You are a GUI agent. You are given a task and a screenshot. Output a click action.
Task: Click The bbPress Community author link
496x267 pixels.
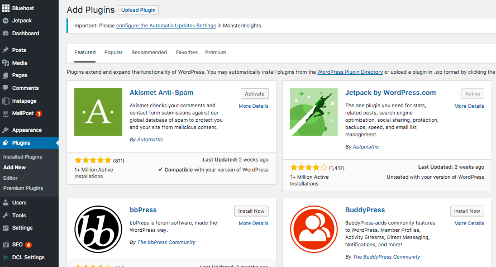coord(166,242)
